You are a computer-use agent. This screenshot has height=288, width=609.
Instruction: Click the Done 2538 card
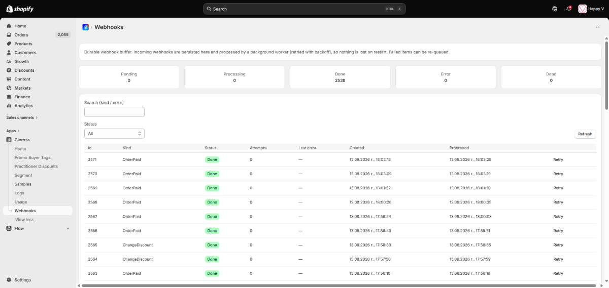(340, 77)
